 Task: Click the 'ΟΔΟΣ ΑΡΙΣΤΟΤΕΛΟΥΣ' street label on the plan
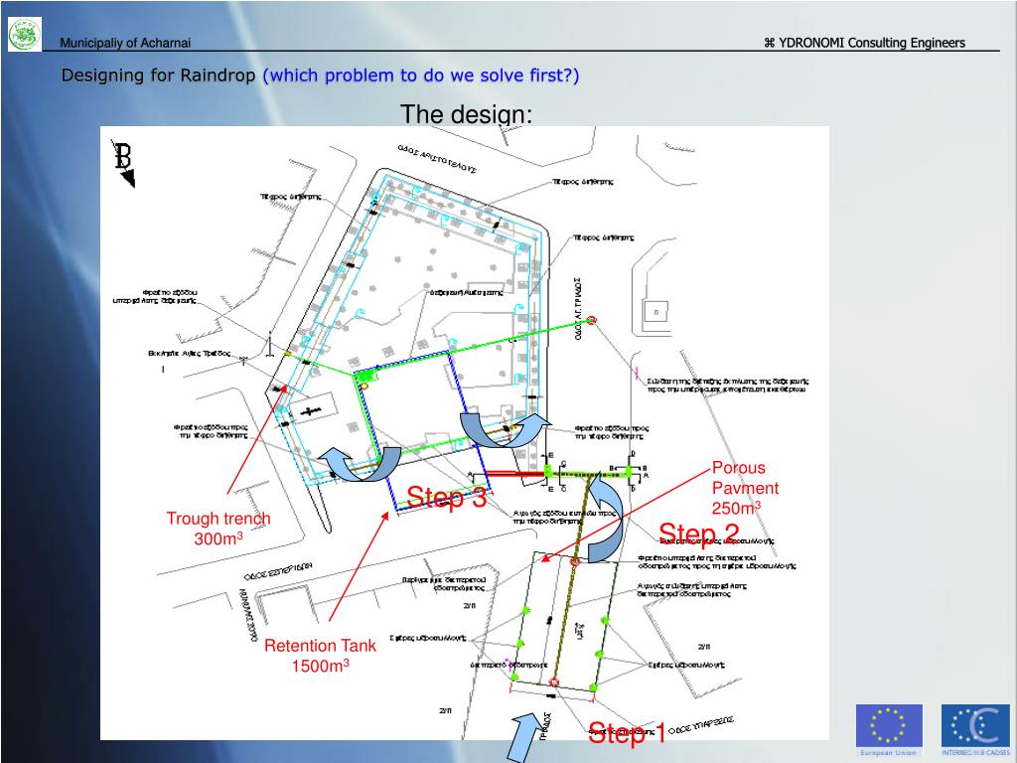(437, 159)
